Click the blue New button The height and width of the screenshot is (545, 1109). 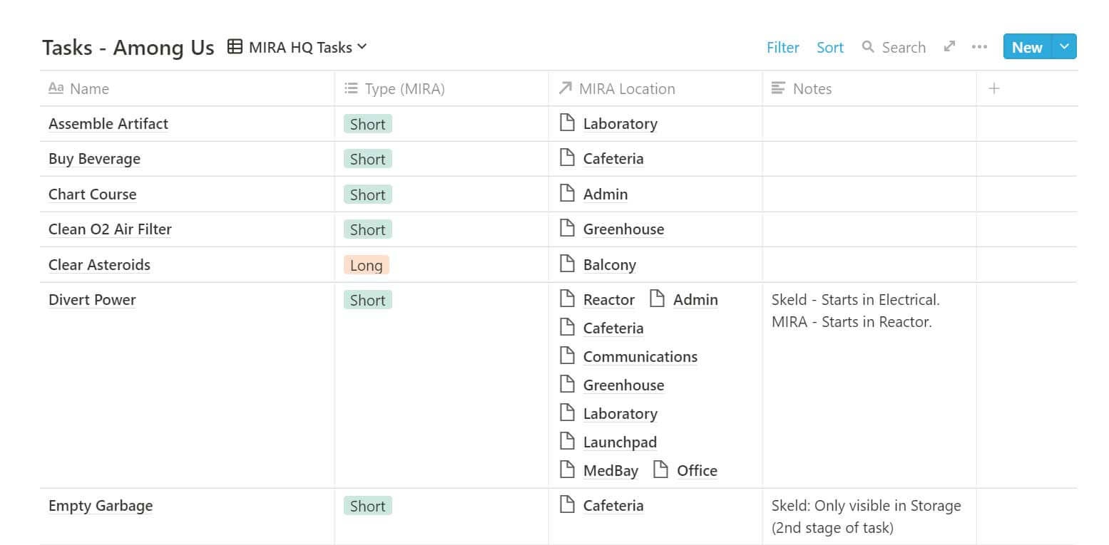1026,47
